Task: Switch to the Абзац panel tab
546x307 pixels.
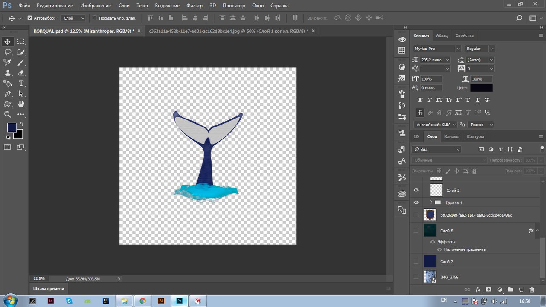Action: pos(442,35)
